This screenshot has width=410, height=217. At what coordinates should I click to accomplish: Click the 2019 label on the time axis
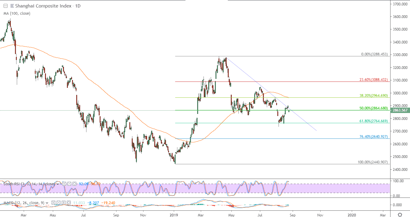coord(174,215)
